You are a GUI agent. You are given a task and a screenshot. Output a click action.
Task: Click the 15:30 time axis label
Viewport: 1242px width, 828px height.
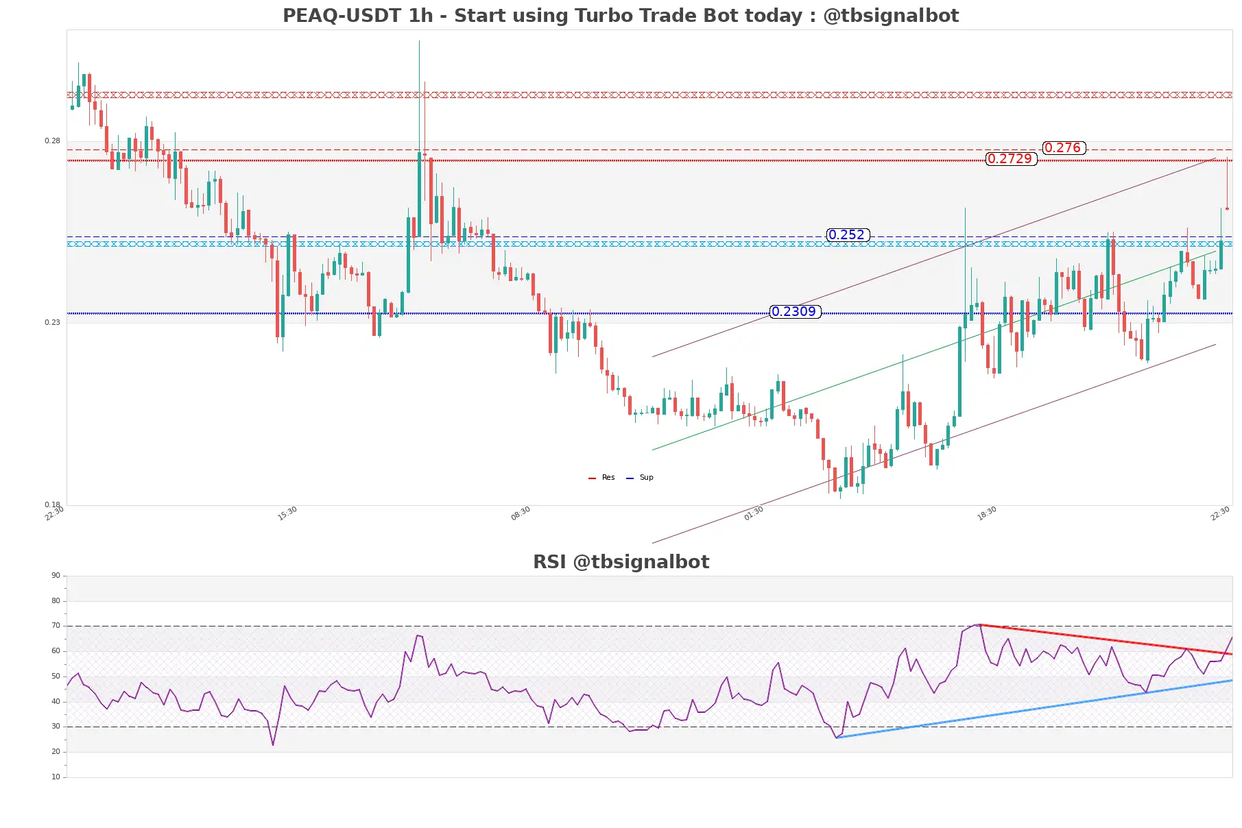point(287,513)
